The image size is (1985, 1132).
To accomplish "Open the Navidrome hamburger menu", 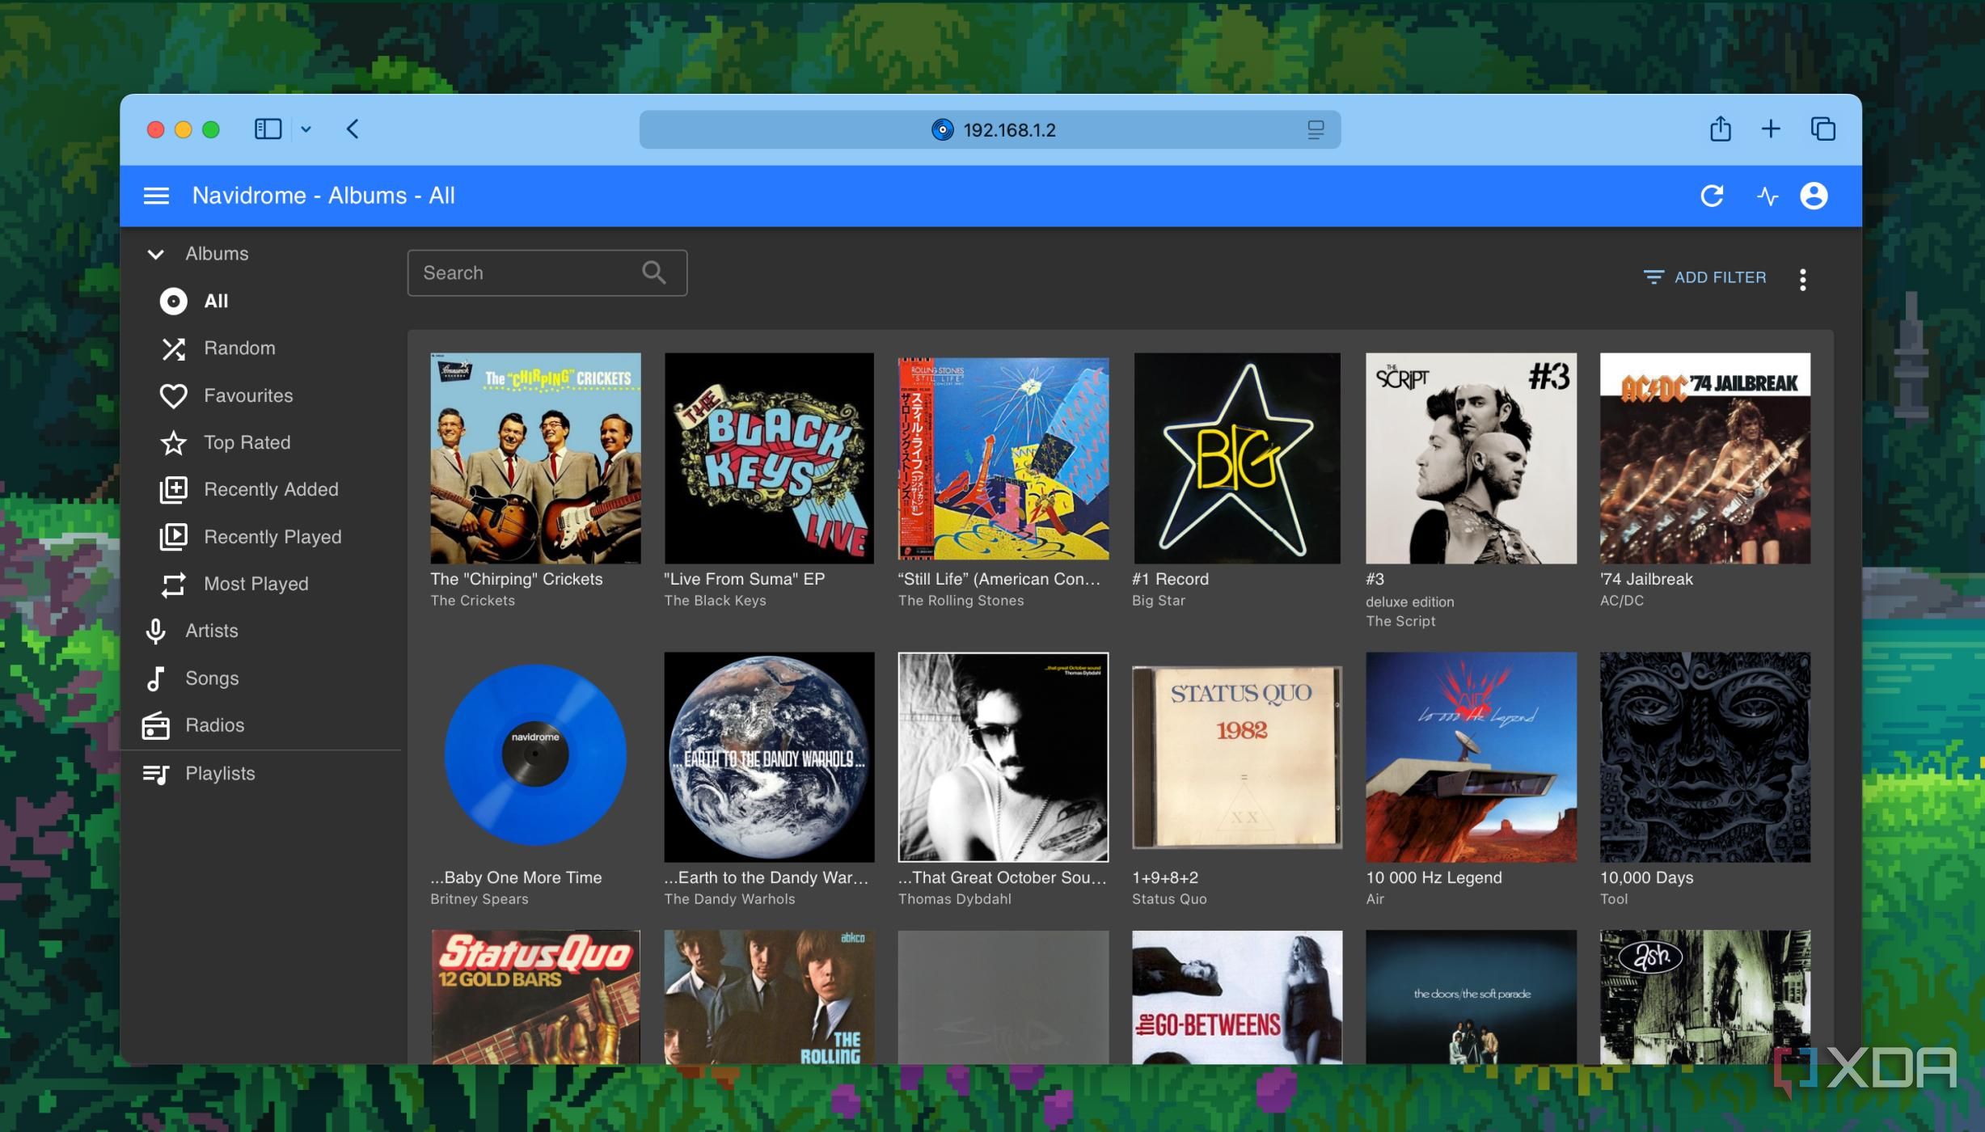I will (156, 196).
